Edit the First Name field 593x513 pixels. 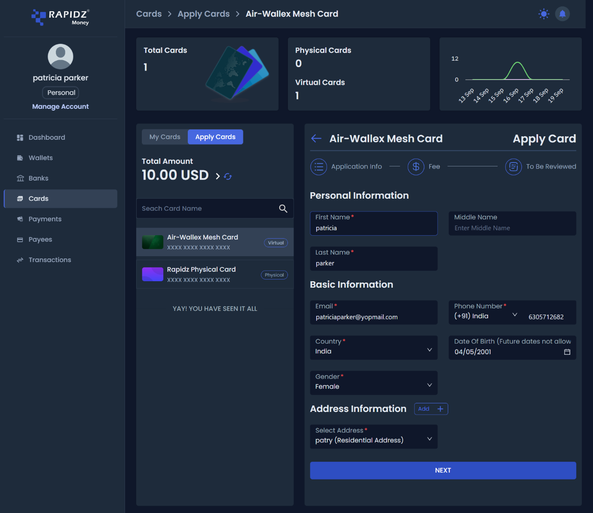[x=374, y=223]
